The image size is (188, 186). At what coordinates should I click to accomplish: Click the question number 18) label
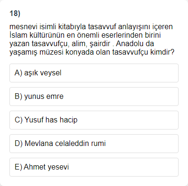[x=15, y=13]
